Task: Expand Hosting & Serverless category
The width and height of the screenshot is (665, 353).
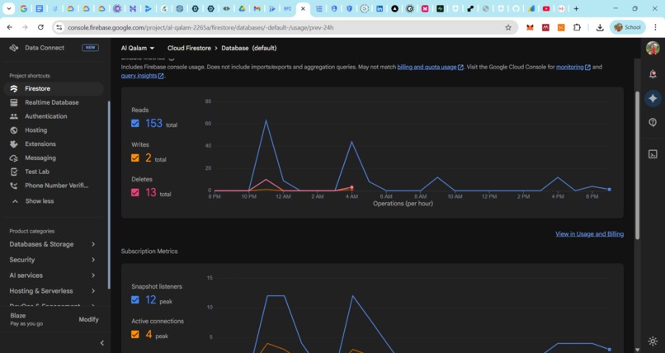Action: [53, 290]
